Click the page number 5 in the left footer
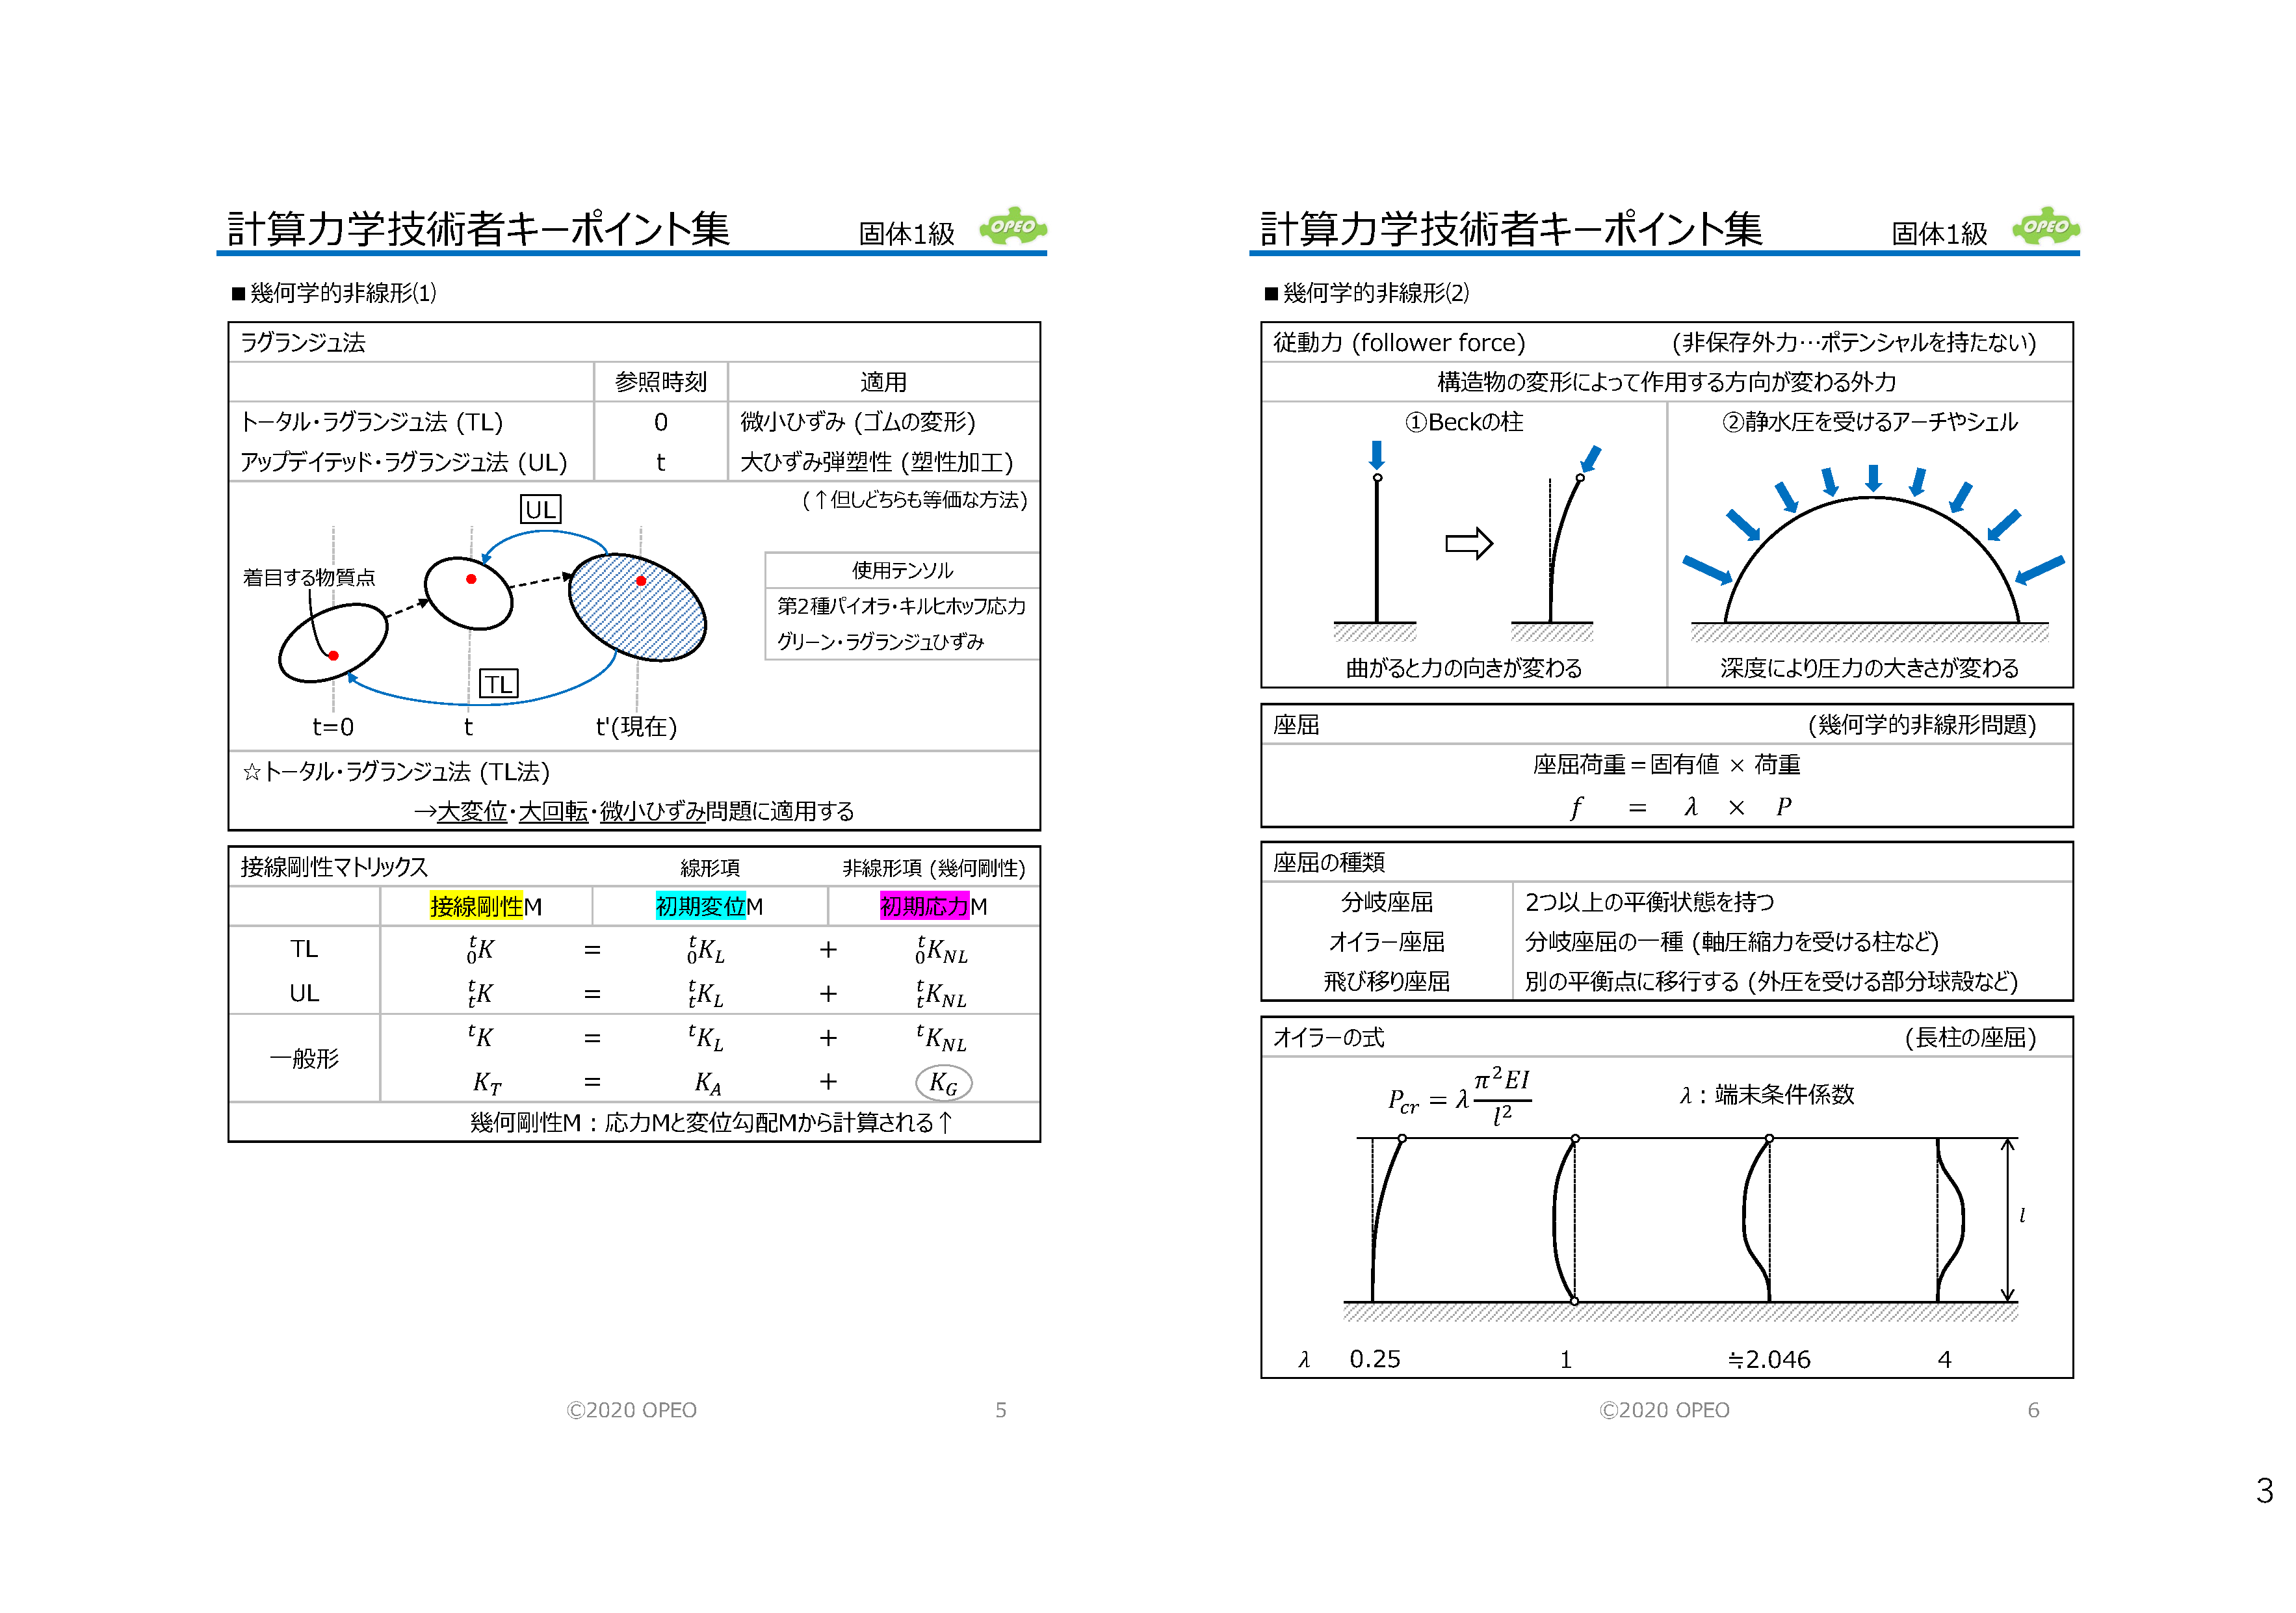 point(1001,1410)
